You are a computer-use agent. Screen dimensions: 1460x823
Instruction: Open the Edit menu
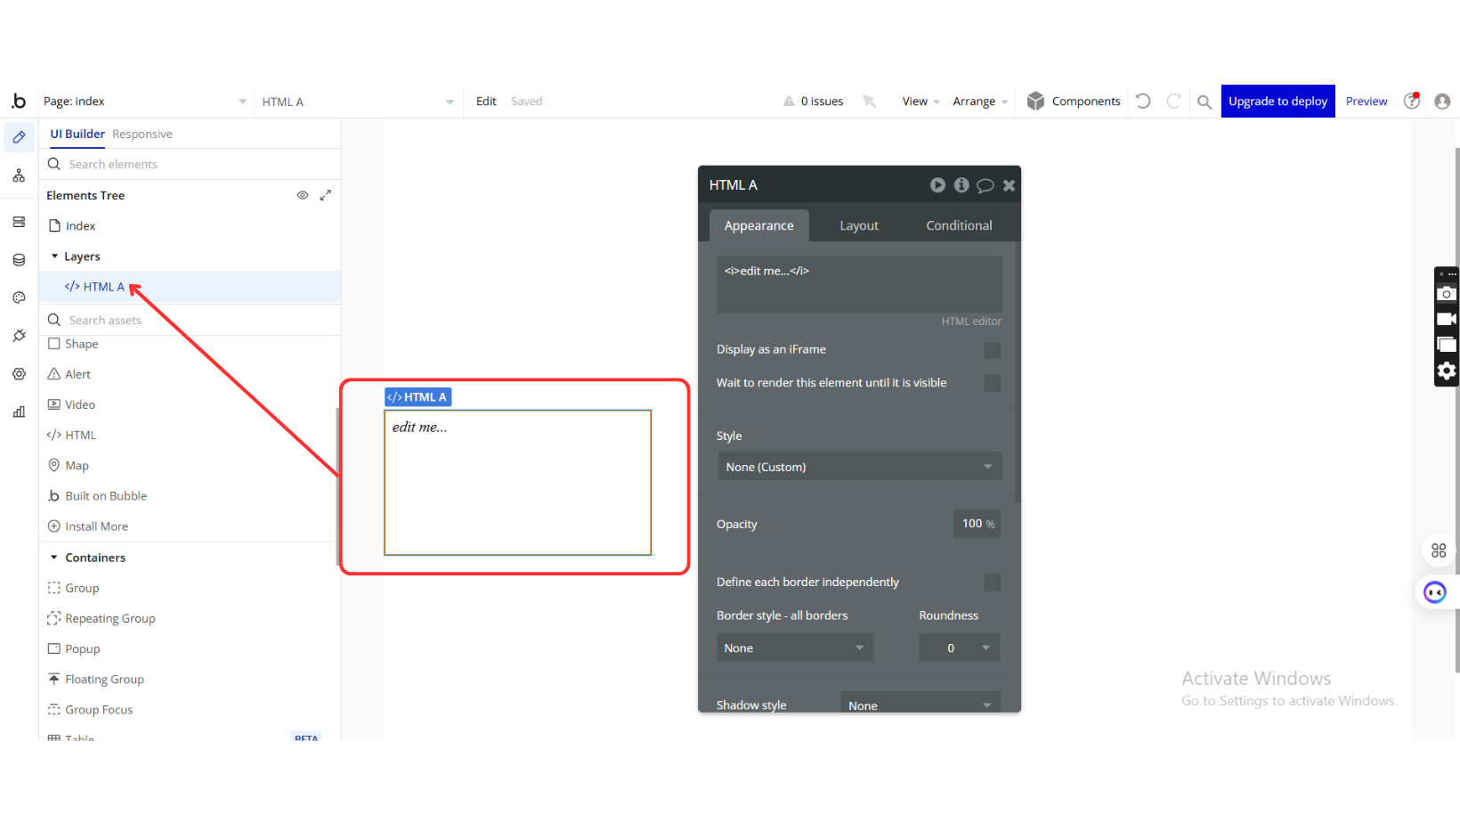coord(486,102)
